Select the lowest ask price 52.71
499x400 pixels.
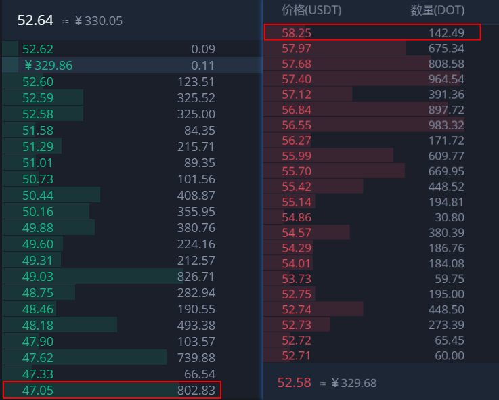click(297, 356)
